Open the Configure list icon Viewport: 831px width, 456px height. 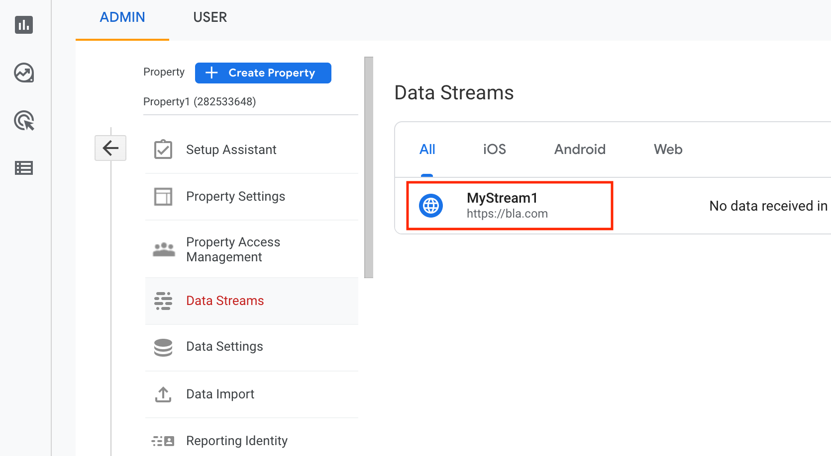[24, 168]
